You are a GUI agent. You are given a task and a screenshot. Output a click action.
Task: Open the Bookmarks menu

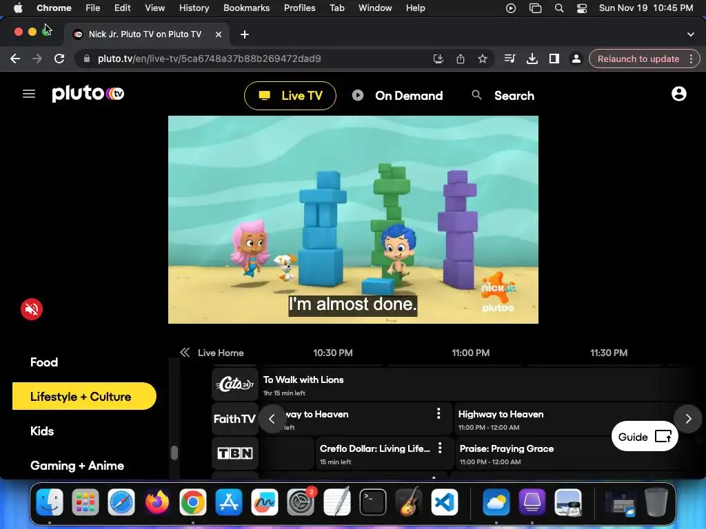pyautogui.click(x=246, y=8)
